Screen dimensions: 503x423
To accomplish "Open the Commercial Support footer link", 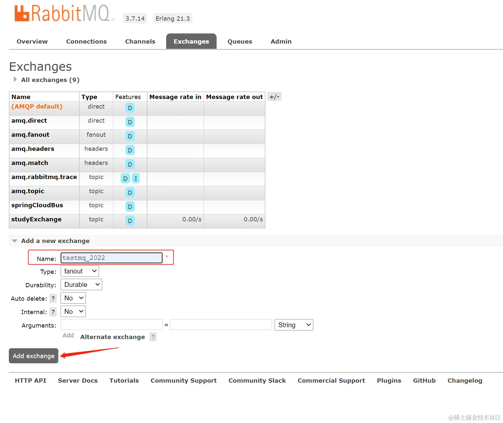I will coord(331,380).
